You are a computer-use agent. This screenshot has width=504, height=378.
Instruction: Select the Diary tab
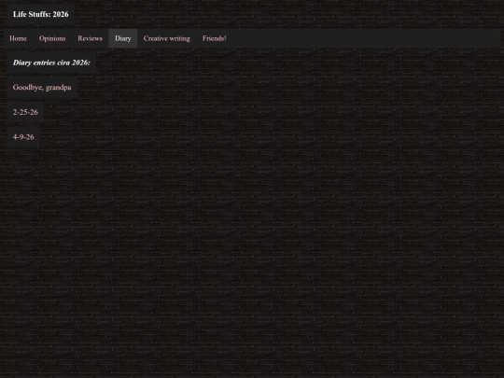coord(123,38)
